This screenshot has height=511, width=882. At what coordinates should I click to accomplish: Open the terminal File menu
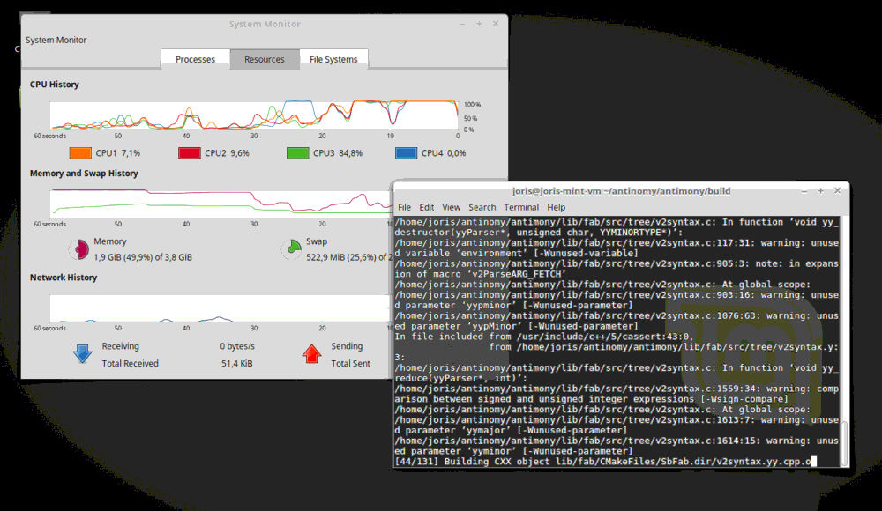pos(405,207)
